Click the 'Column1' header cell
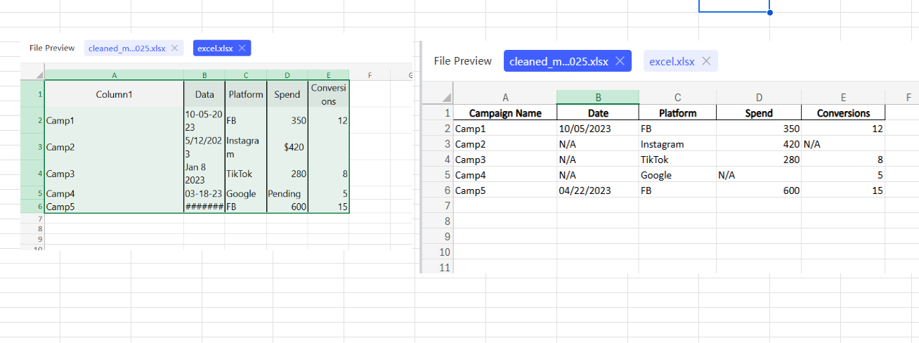 pos(114,94)
